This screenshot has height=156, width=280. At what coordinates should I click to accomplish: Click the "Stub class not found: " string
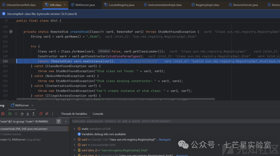click(x=117, y=71)
